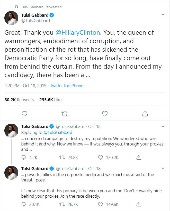Share the 'powerful allies' reply tweet

click(x=139, y=204)
